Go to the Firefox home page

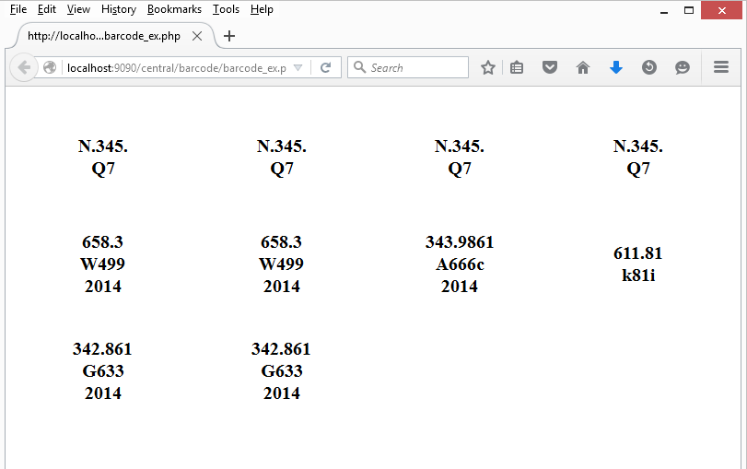tap(582, 67)
